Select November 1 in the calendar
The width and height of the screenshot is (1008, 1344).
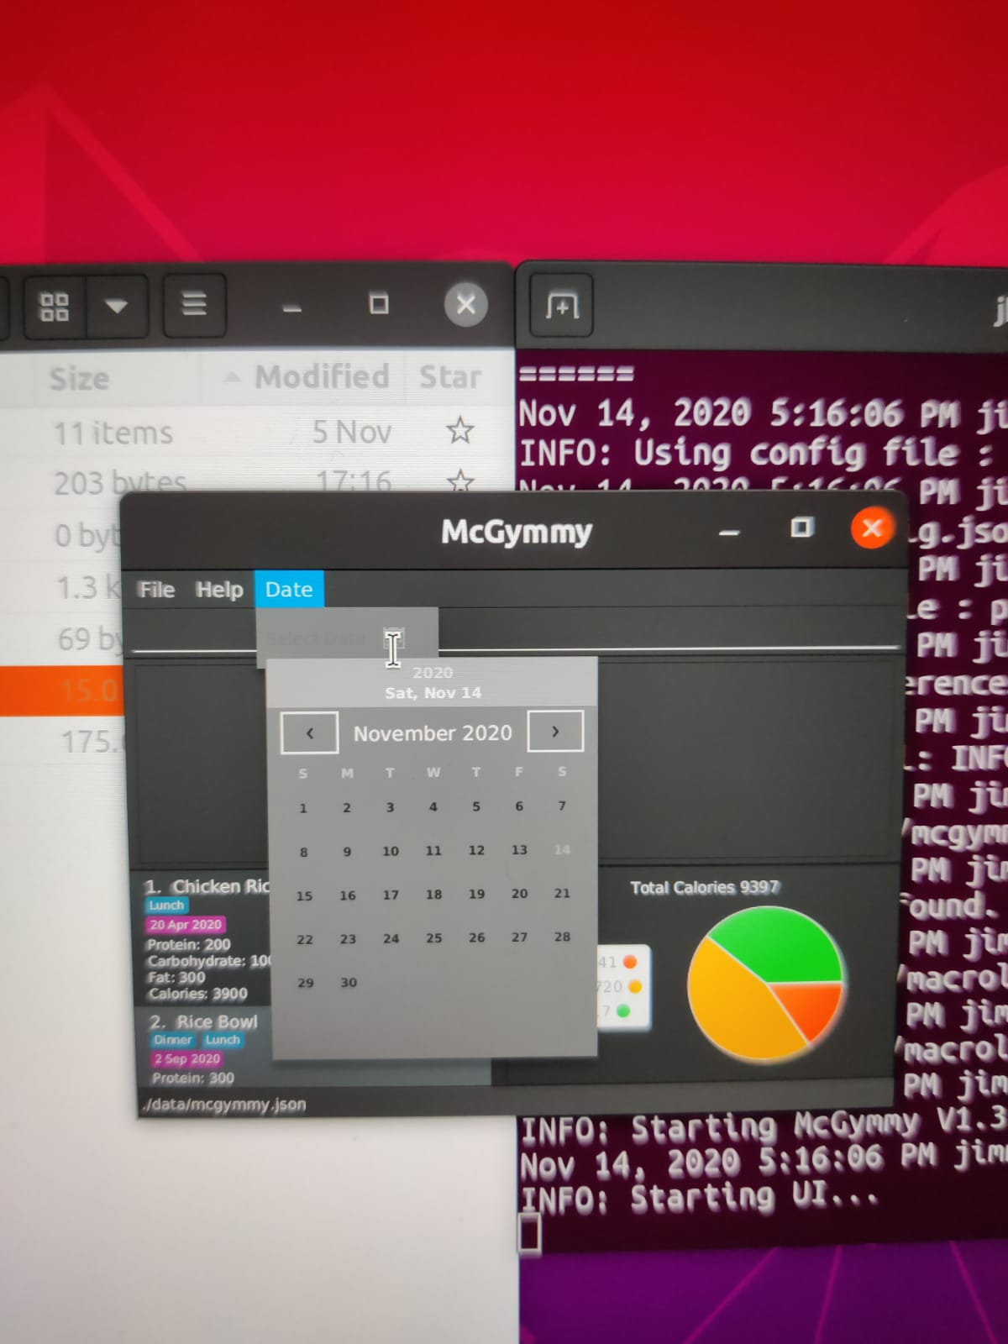(303, 808)
